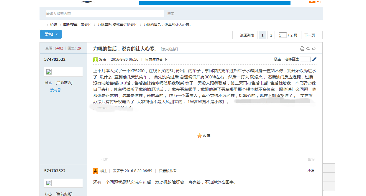Click the bottom floating side button
This screenshot has height=196, width=366.
tap(329, 186)
